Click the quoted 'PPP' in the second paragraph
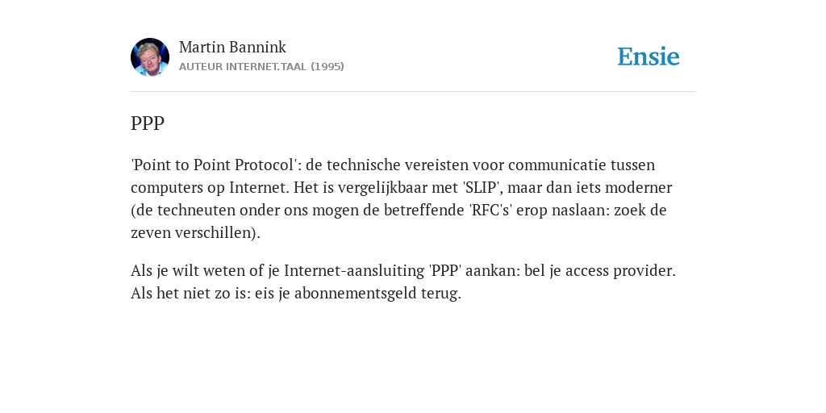The image size is (826, 413). click(445, 271)
